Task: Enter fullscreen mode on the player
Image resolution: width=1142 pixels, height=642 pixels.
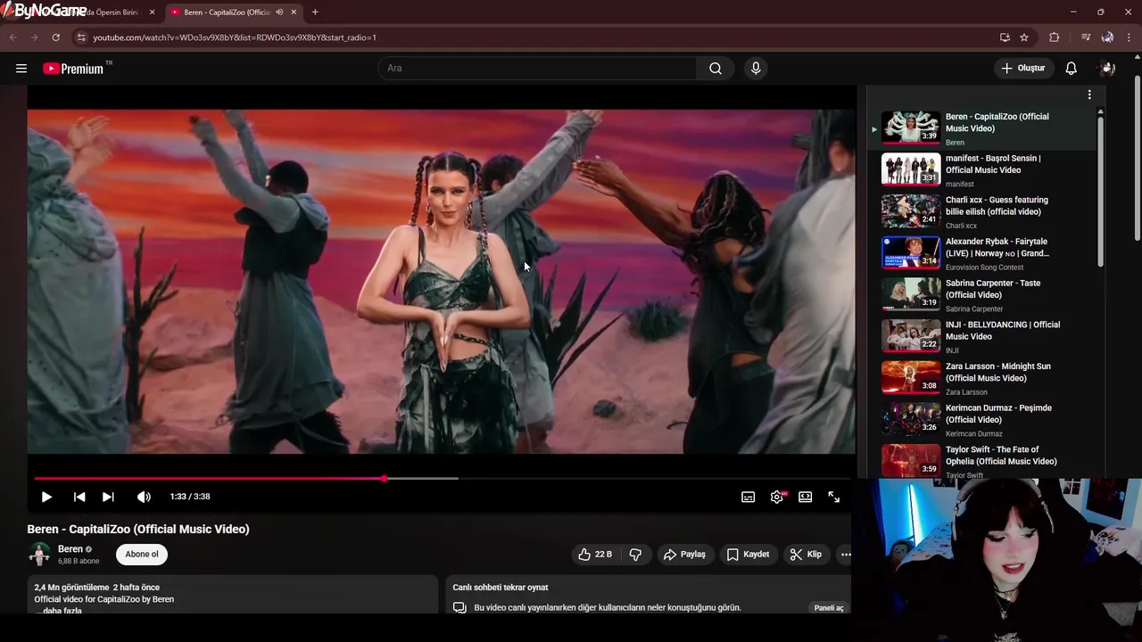Action: pyautogui.click(x=834, y=497)
